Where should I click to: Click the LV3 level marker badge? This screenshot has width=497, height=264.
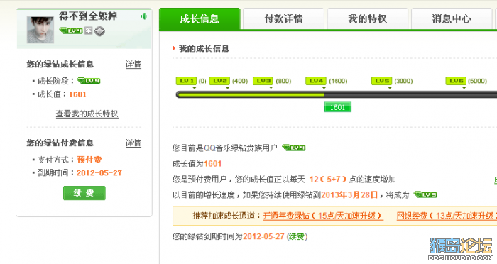pos(263,81)
